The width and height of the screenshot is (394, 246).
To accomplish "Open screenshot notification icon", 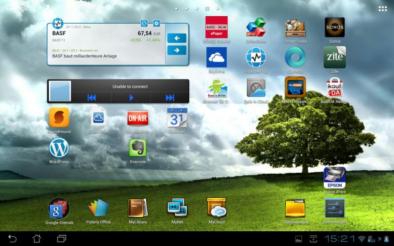I will click(x=298, y=239).
